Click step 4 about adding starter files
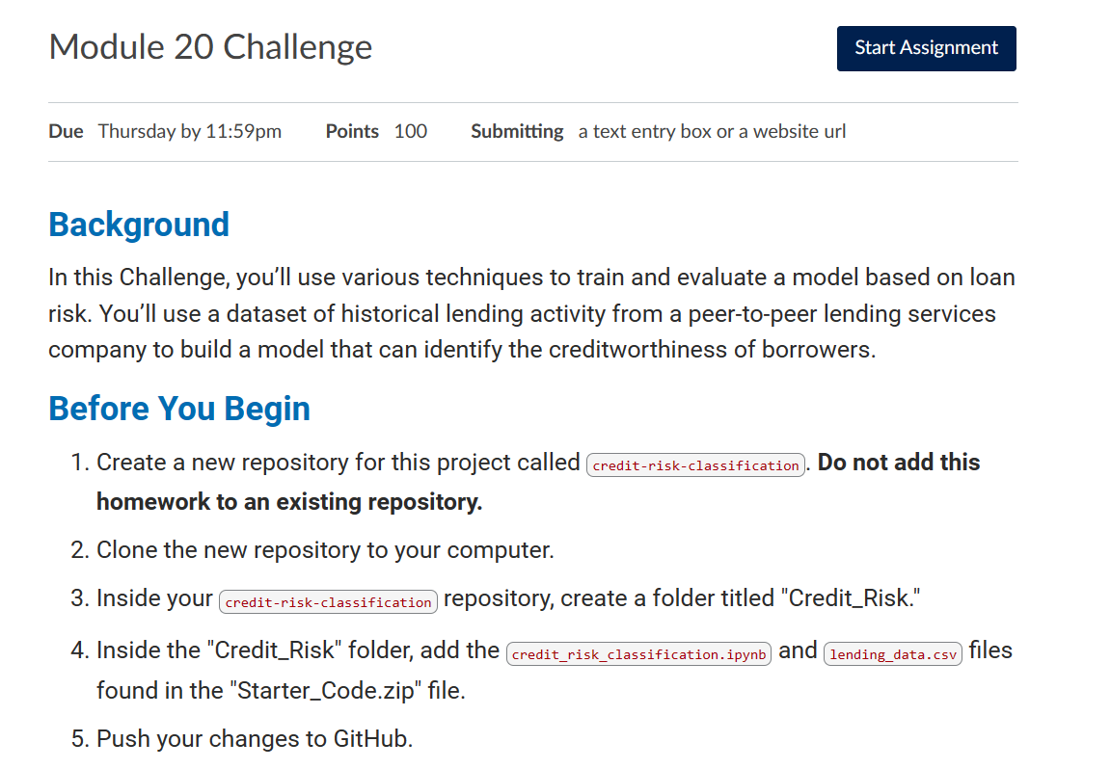1111x769 pixels. pos(289,650)
